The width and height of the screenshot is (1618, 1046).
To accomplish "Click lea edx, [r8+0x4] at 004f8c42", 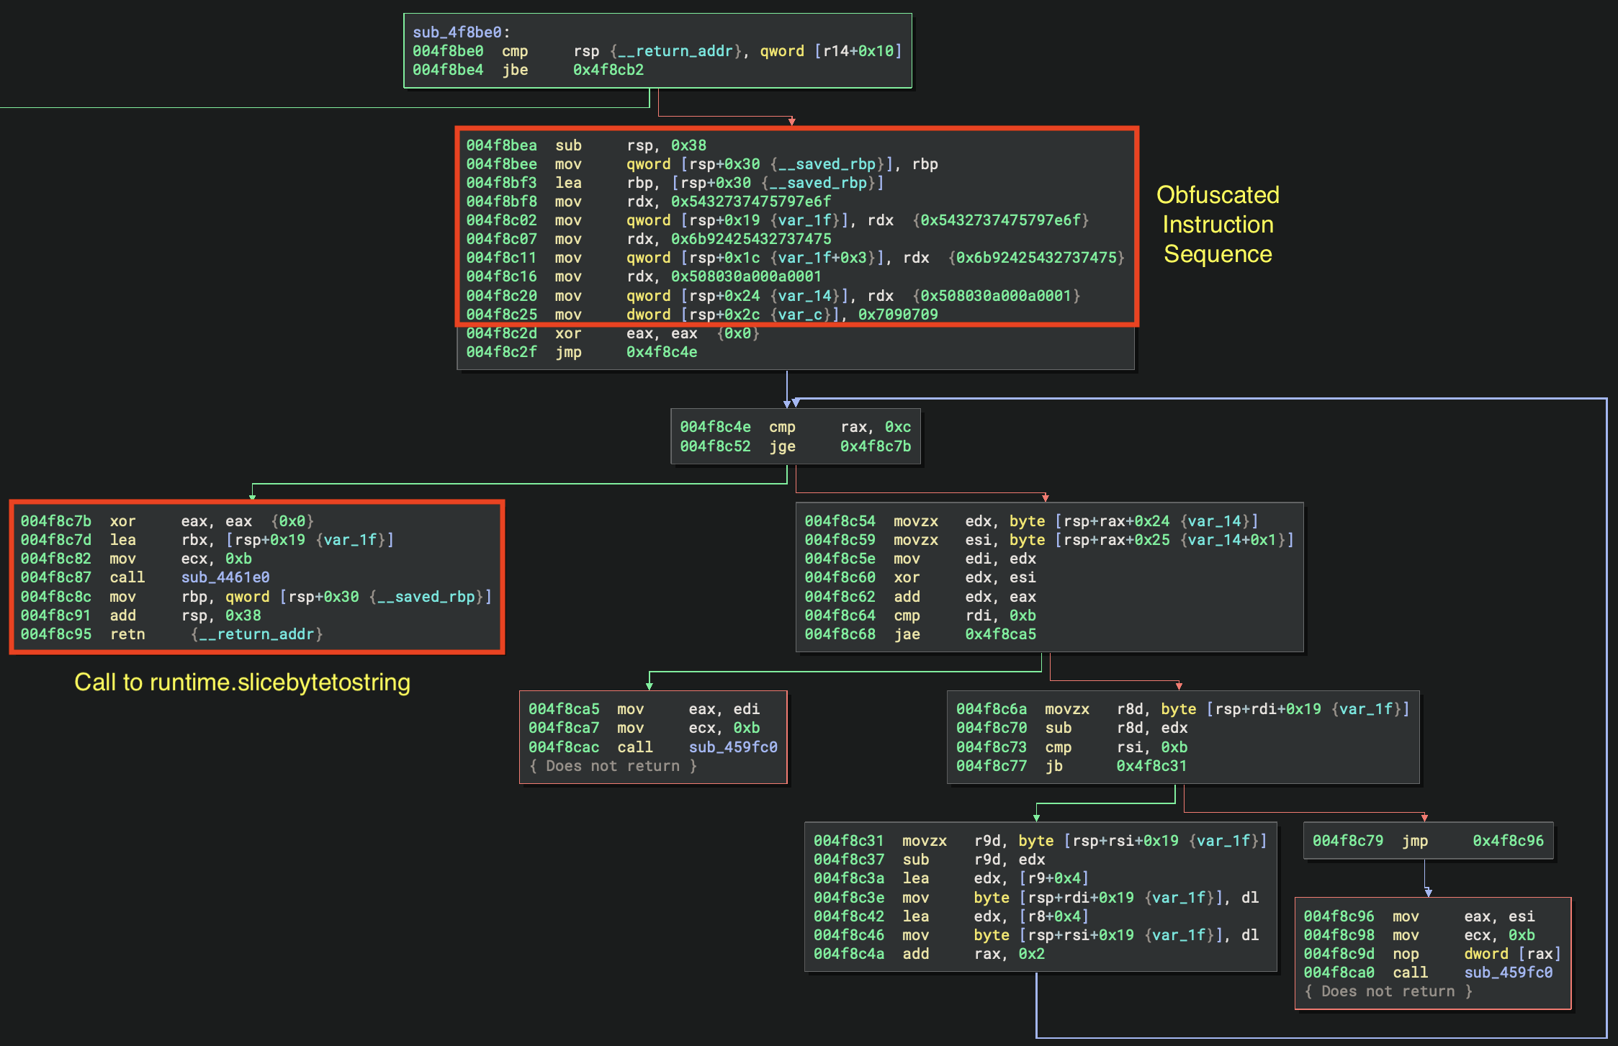I will (x=951, y=916).
